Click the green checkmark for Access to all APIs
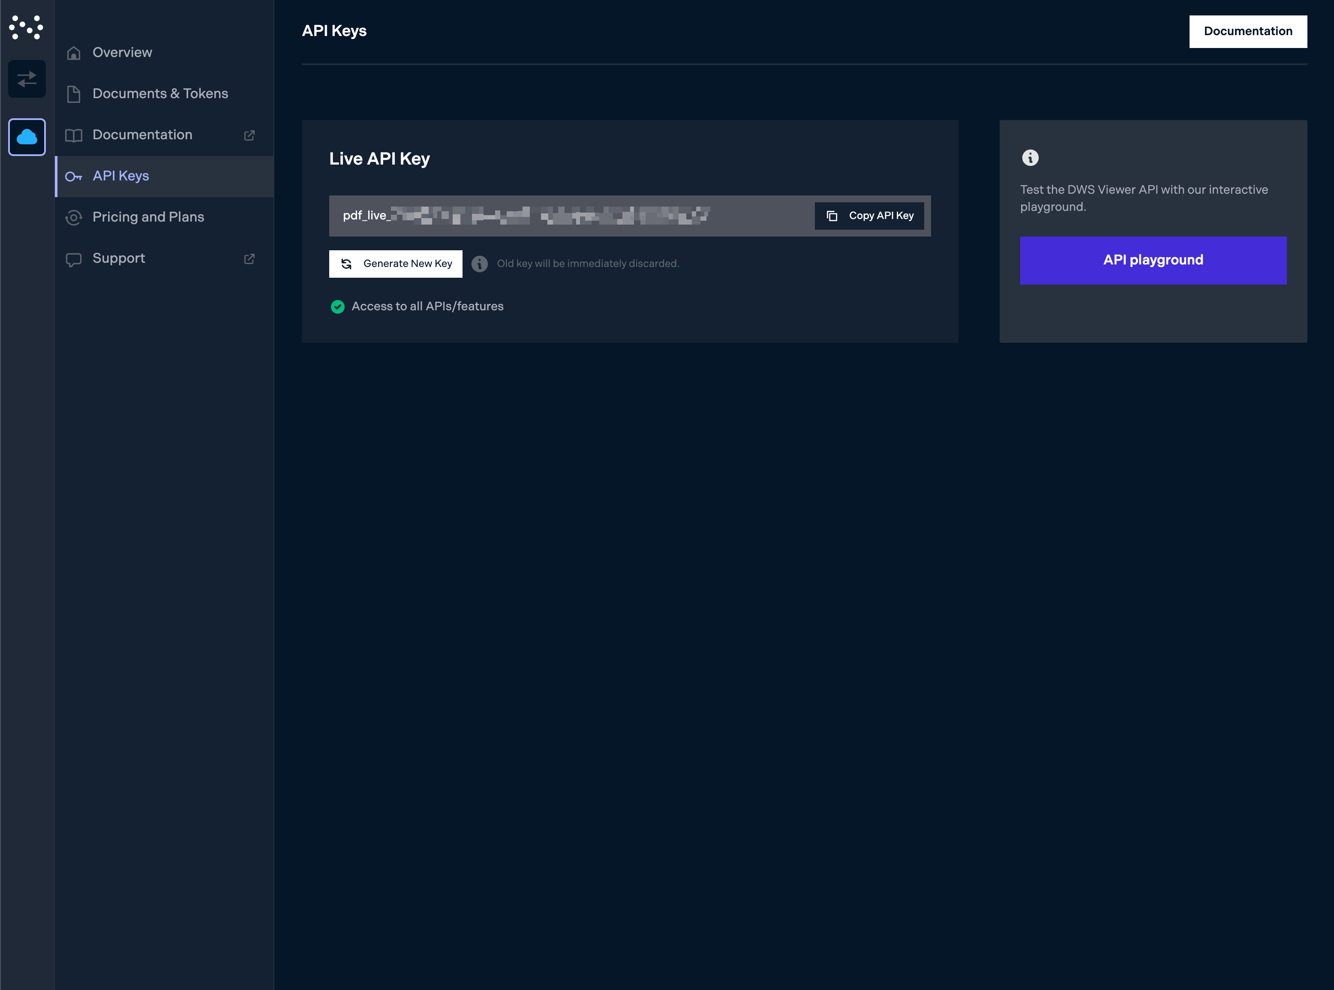 338,307
